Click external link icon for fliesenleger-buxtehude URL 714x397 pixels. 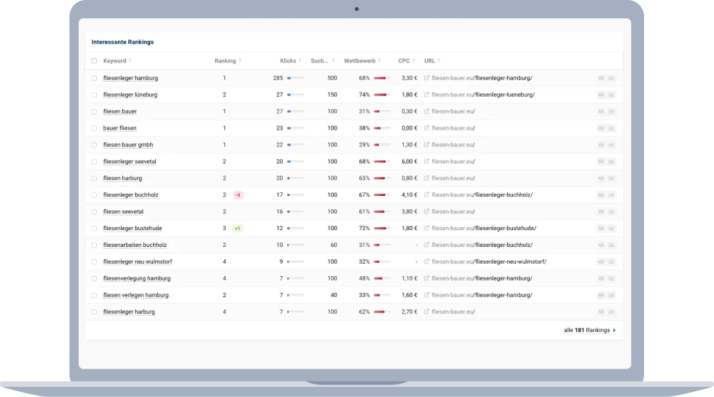[427, 228]
